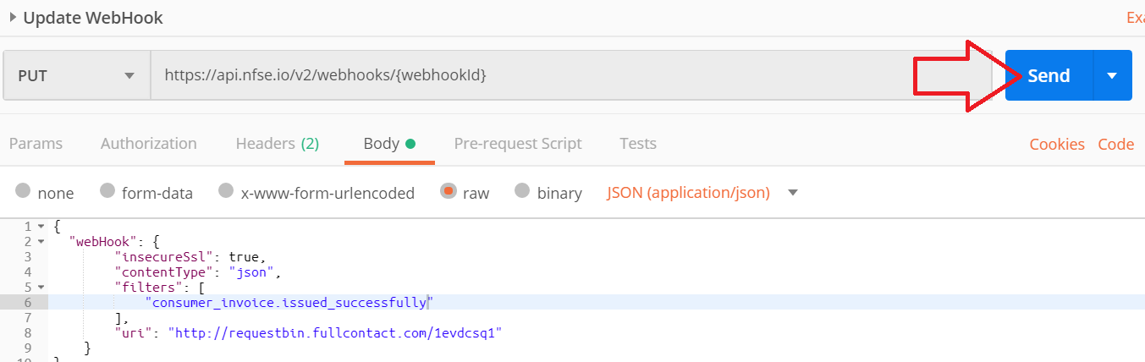Open the PUT method dropdown
Viewport: 1145px width, 362px height.
click(x=76, y=75)
